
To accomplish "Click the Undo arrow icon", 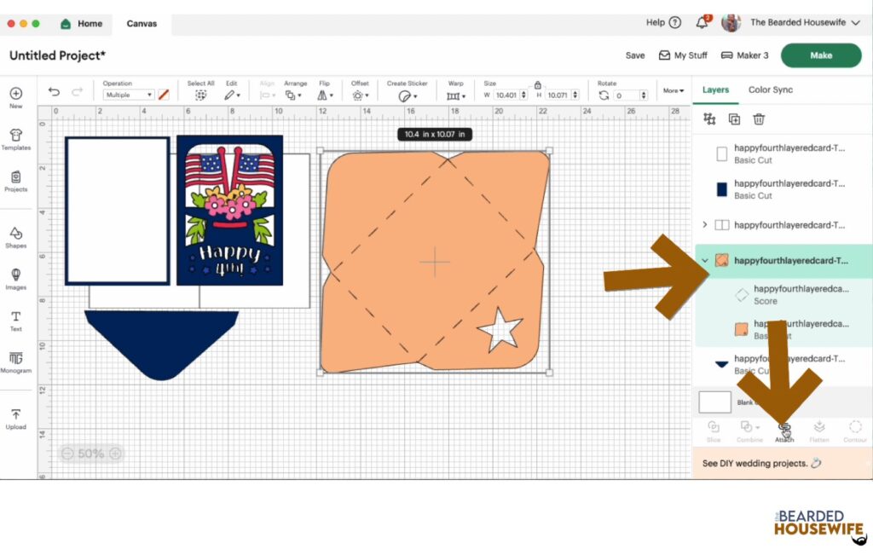I will [54, 92].
